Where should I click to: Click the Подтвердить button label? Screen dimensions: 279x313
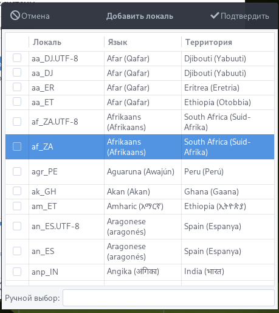[245, 16]
